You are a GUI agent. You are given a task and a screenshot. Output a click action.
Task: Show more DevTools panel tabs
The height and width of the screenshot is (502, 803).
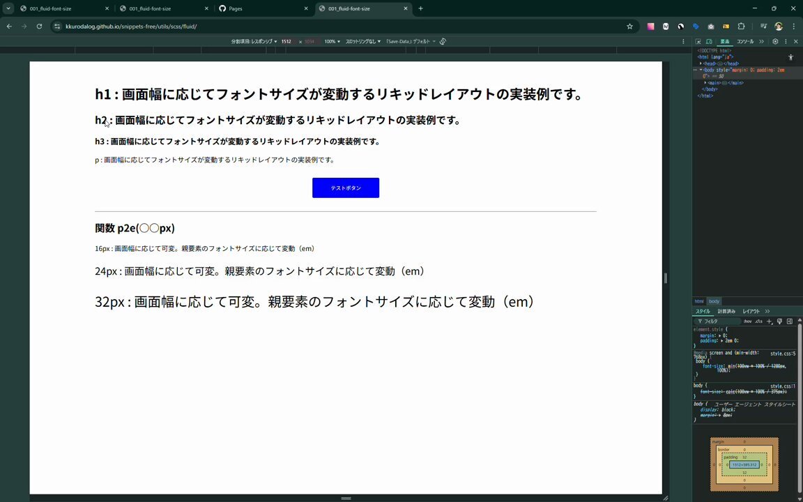(761, 42)
